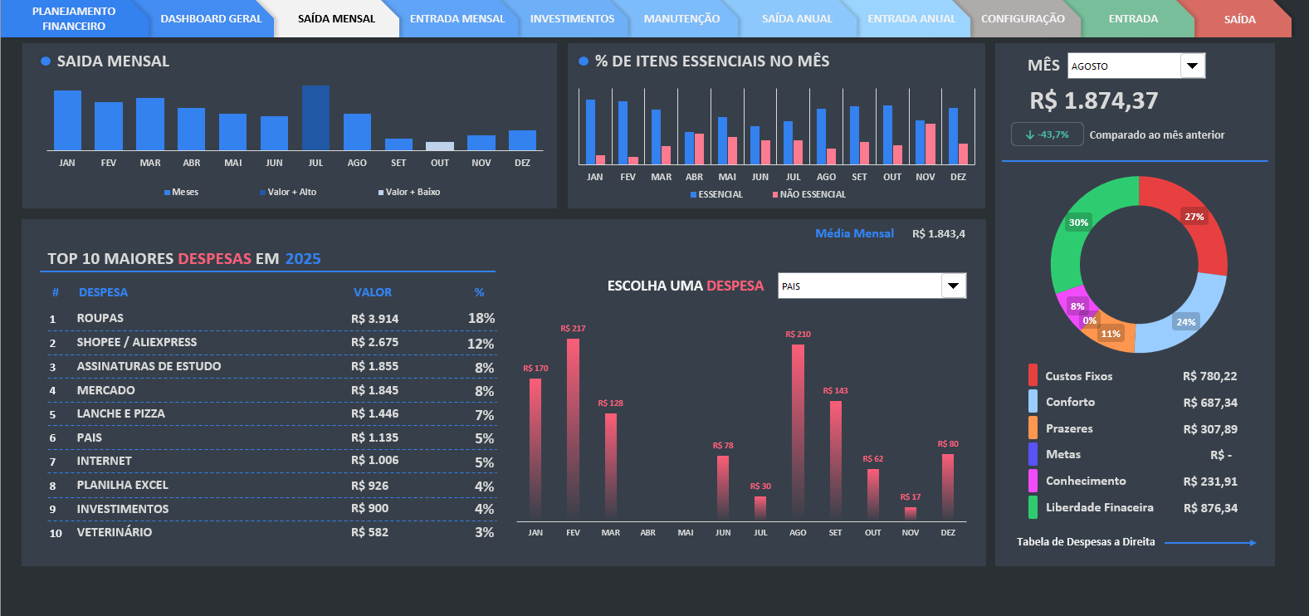Viewport: 1309px width, 616px height.
Task: Click the green ENTRADA tab
Action: (x=1133, y=18)
